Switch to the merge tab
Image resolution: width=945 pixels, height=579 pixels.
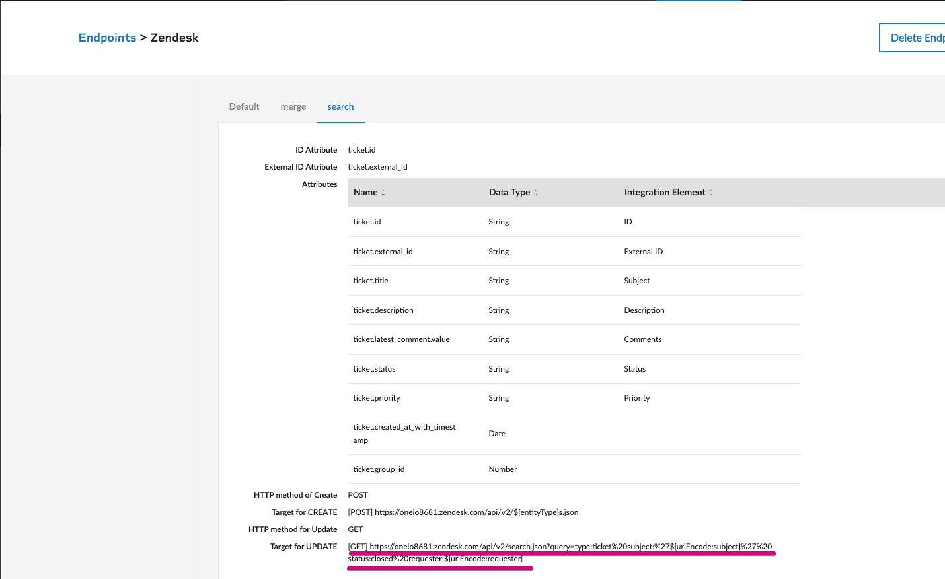(x=293, y=106)
